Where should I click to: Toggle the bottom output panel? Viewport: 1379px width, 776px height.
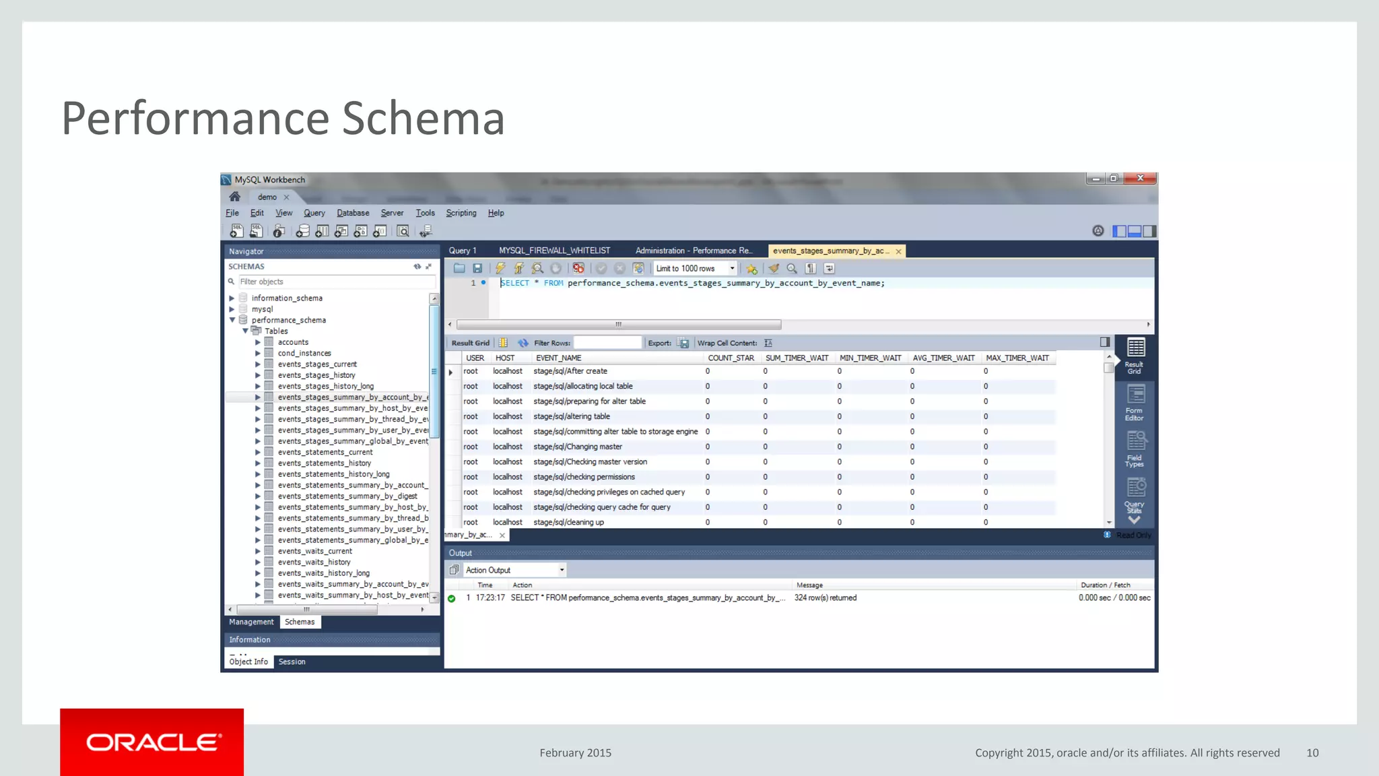point(1135,231)
